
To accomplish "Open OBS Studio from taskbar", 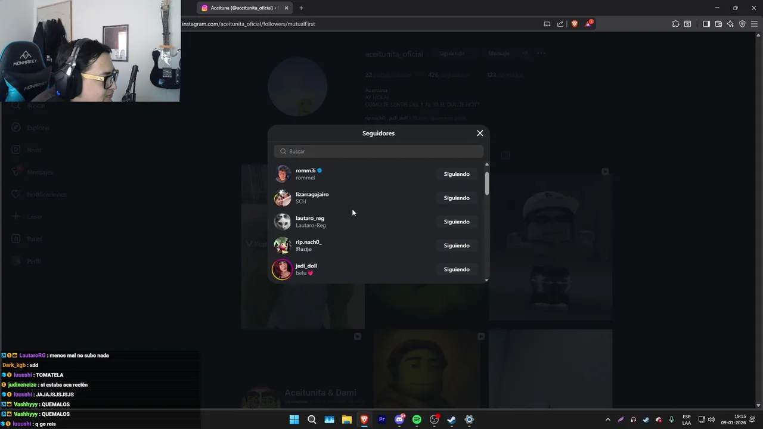I will click(x=434, y=419).
